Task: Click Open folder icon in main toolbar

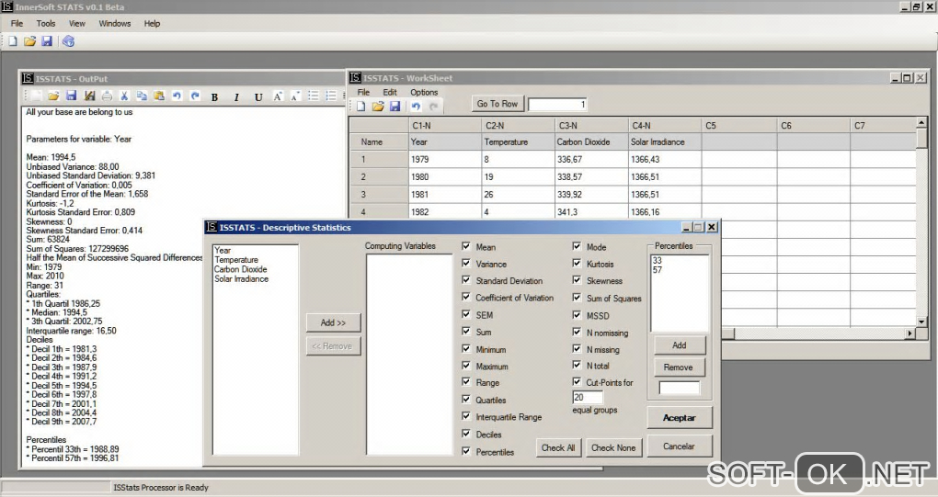Action: (30, 41)
